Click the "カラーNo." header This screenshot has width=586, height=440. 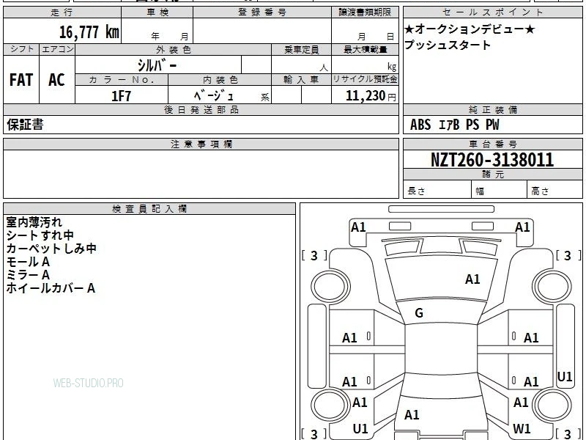122,80
